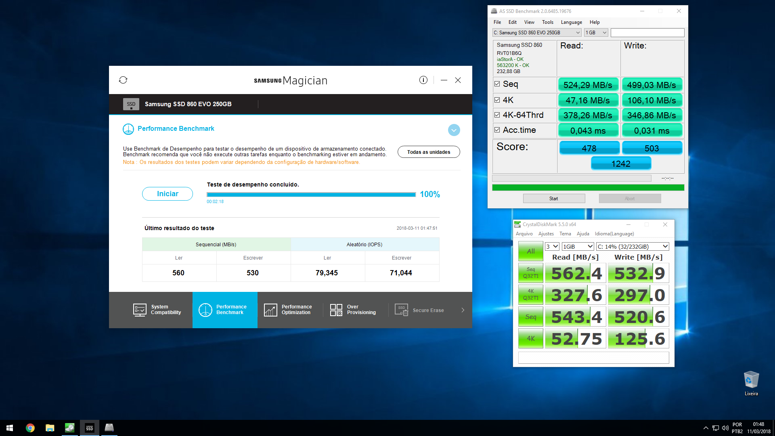
Task: Click the POR PTB2 language indicator
Action: point(737,428)
